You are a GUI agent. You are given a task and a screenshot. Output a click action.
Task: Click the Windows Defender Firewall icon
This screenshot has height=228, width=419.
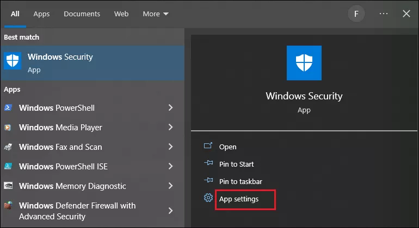pos(8,205)
